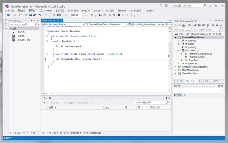Start debugging with the green 開始 button
228x143 pixels.
point(57,15)
